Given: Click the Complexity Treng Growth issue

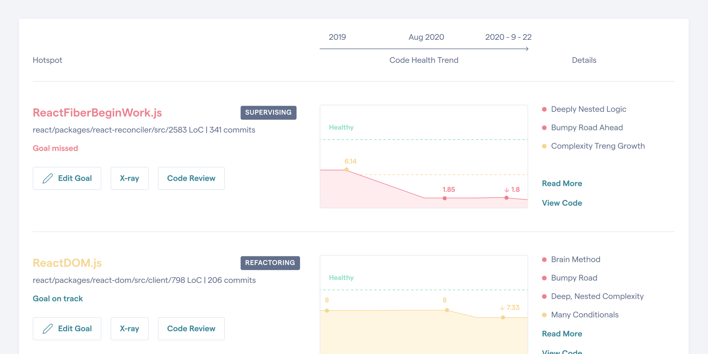Looking at the screenshot, I should pyautogui.click(x=598, y=146).
